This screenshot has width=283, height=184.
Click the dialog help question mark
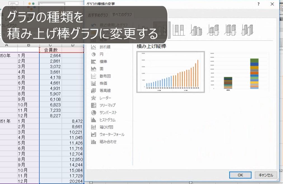258,4
